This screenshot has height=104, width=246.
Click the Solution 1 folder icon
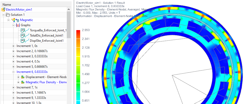(x=8, y=15)
